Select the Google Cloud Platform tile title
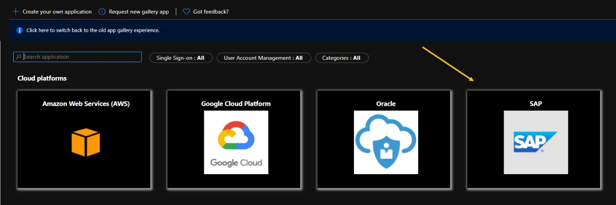Image resolution: width=616 pixels, height=205 pixels. pos(236,103)
